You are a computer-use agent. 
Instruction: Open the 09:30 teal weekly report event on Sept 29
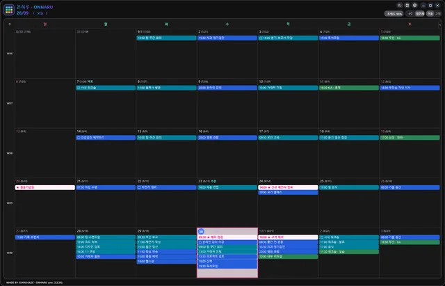[167, 237]
